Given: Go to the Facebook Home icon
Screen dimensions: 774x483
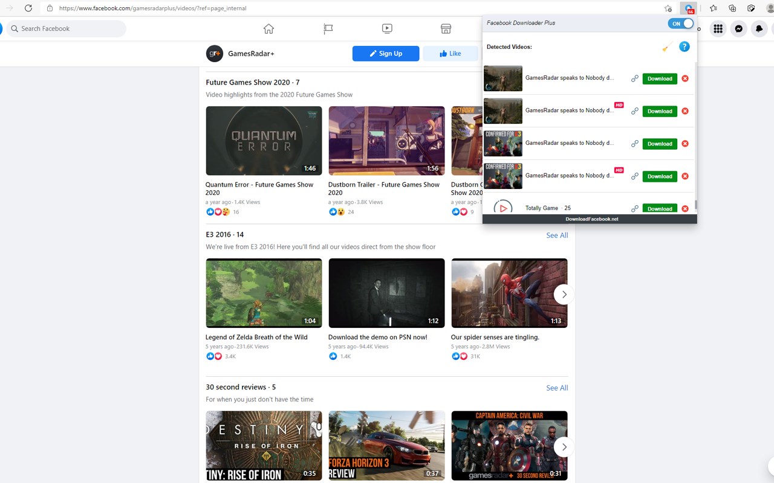Looking at the screenshot, I should [268, 28].
